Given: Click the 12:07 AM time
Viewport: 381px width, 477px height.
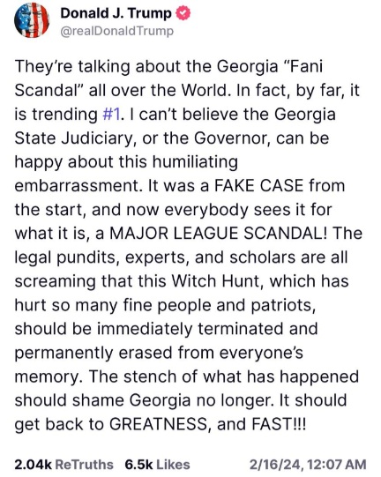Looking at the screenshot, I should coord(336,465).
